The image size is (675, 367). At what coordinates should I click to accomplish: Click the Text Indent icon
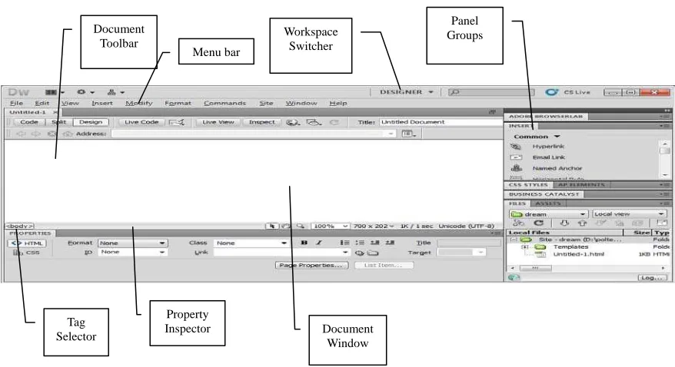pyautogui.click(x=390, y=243)
